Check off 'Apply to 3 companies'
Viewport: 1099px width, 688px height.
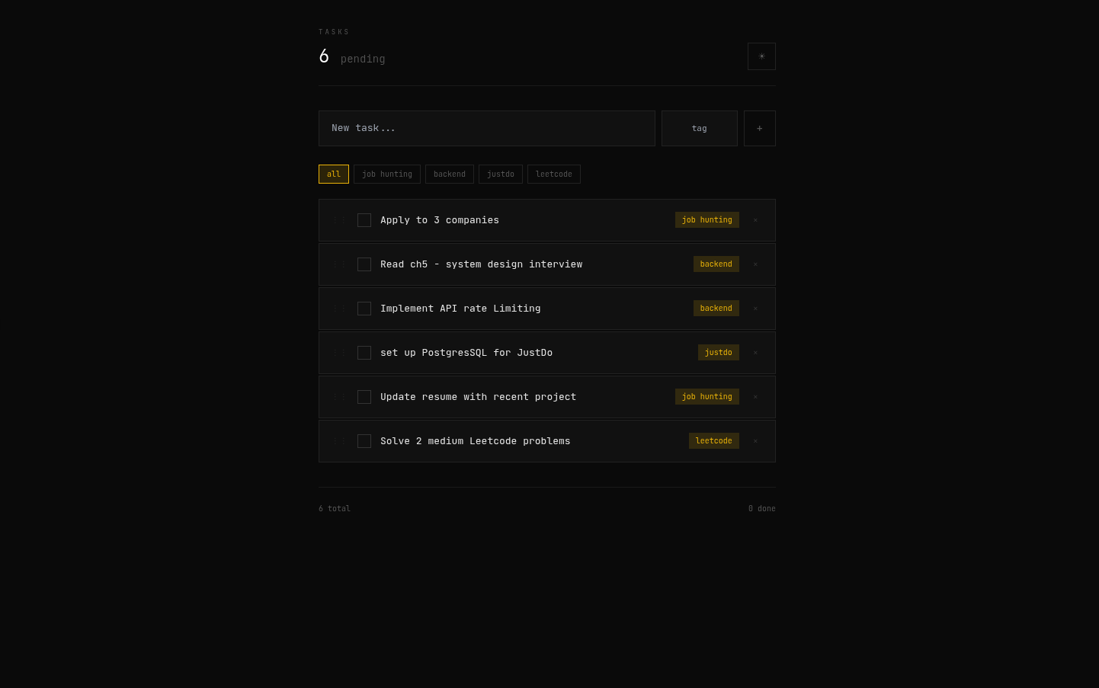point(364,220)
